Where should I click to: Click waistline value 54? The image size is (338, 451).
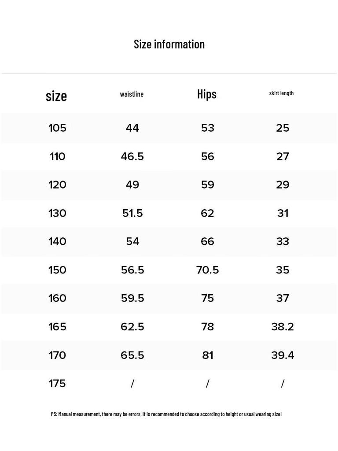[x=132, y=241]
